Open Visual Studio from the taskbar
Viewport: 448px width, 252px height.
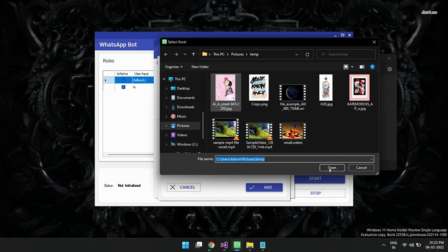(x=224, y=245)
